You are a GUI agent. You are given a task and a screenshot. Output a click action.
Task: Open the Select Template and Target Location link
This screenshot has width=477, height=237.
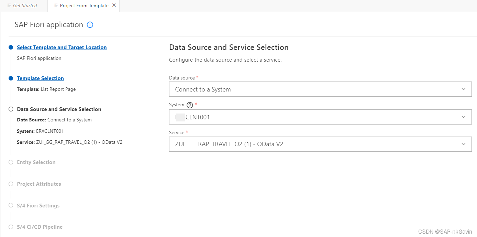(62, 47)
